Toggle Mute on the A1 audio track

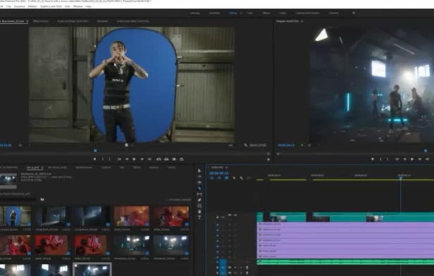pos(230,268)
